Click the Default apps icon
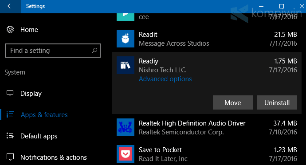The image size is (306, 165). 10,136
